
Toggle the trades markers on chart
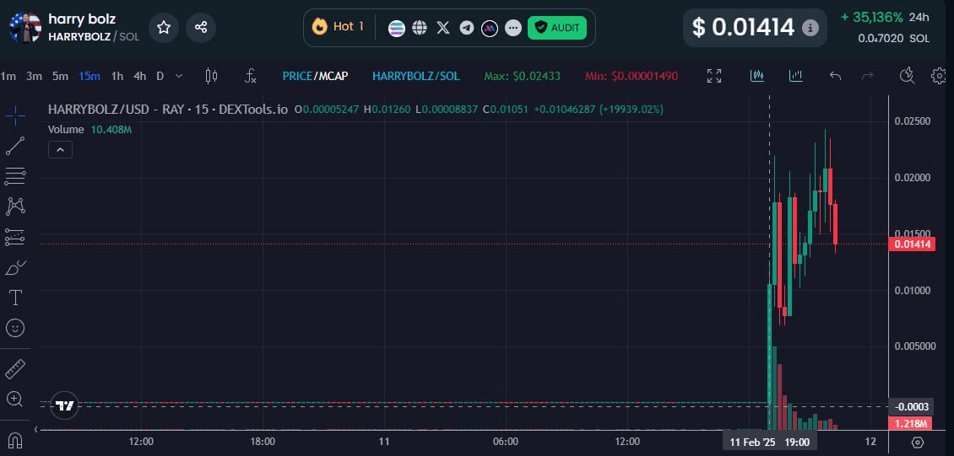point(757,76)
